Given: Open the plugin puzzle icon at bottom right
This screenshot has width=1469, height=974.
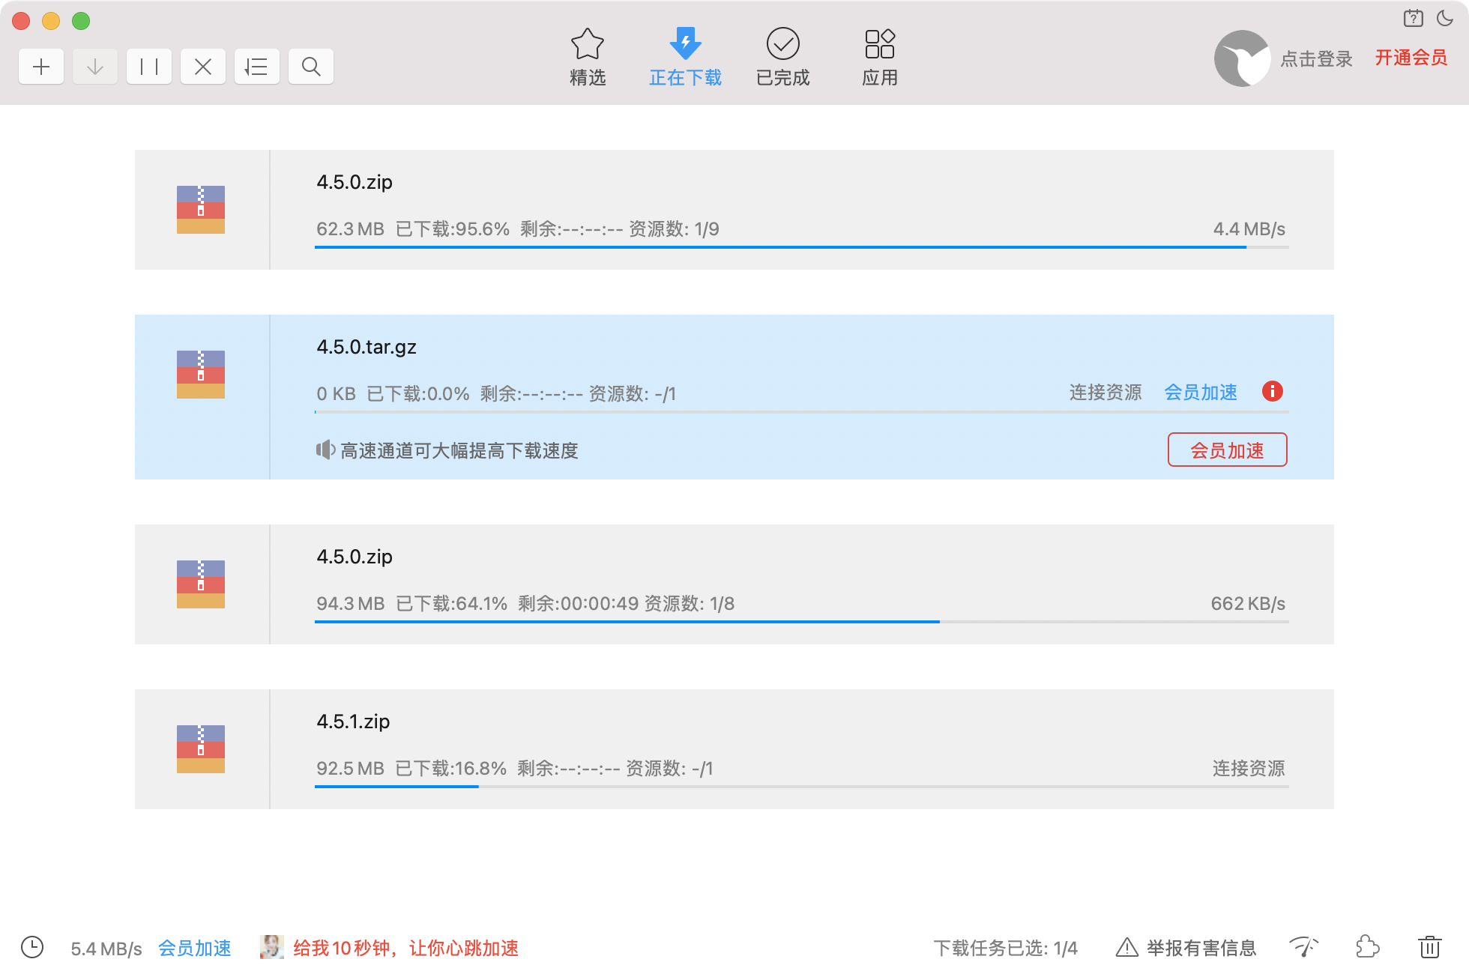Looking at the screenshot, I should 1367,947.
